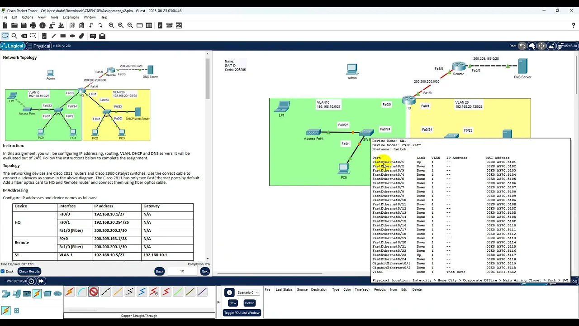
Task: Create a new file from toolbar
Action: click(5, 25)
